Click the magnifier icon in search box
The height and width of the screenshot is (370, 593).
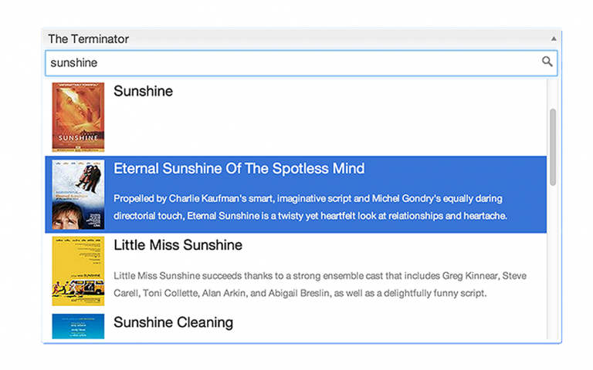[x=547, y=62]
